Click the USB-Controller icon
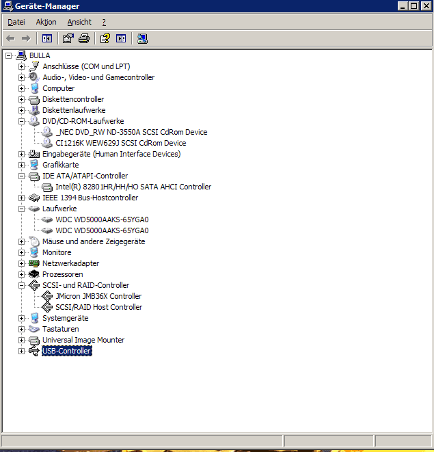 click(34, 351)
